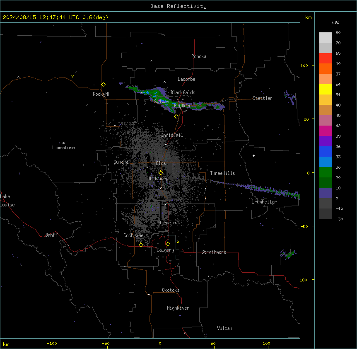Select the 45 dBZ pink legend swatch

[326, 120]
